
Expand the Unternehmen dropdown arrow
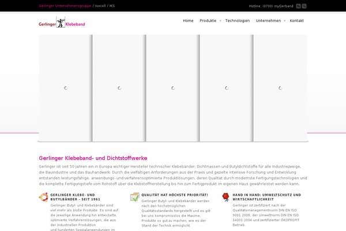[x=285, y=21]
